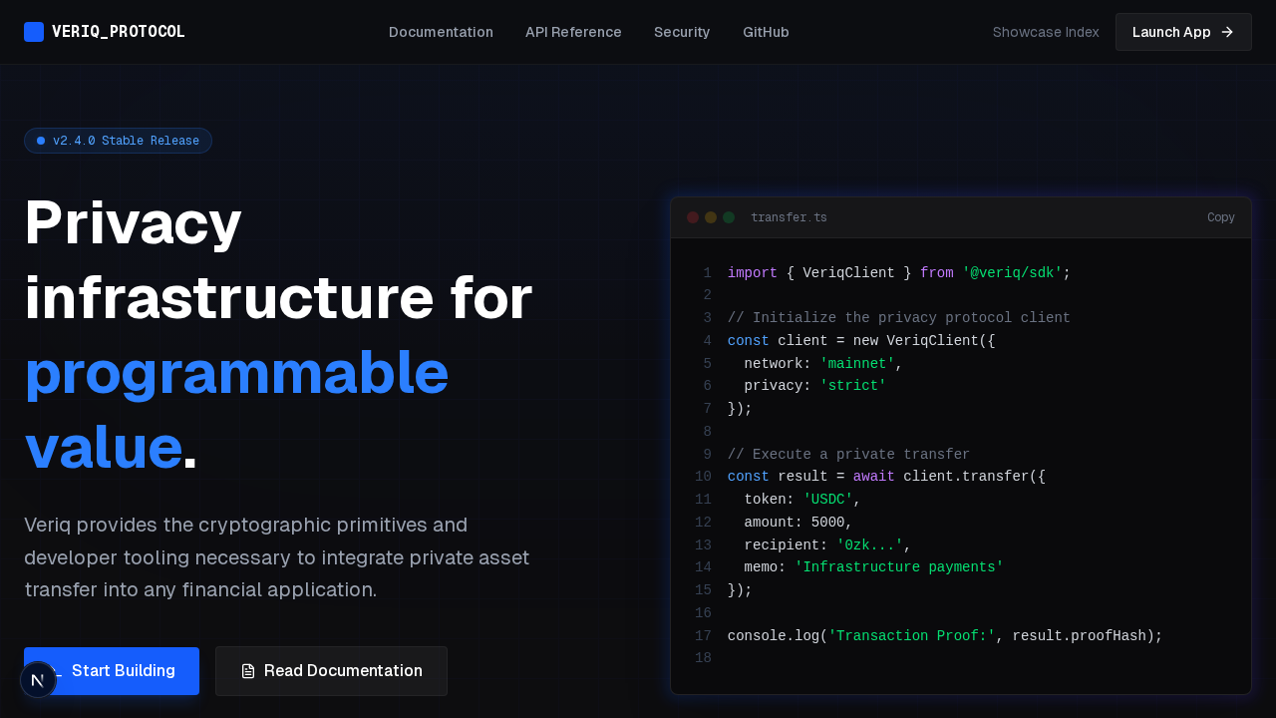The height and width of the screenshot is (718, 1276).
Task: Click the v2.4.0 Stable Release badge
Action: [118, 141]
